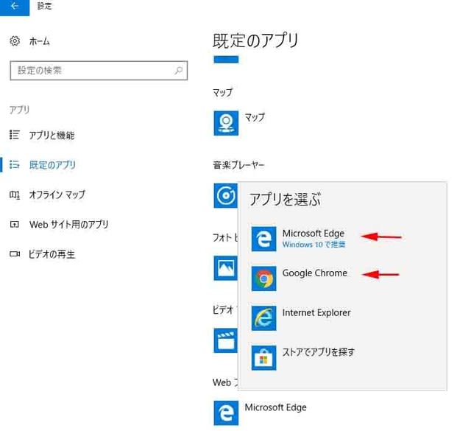Go back with the arrow button
Screen dimensions: 471x431
point(15,7)
